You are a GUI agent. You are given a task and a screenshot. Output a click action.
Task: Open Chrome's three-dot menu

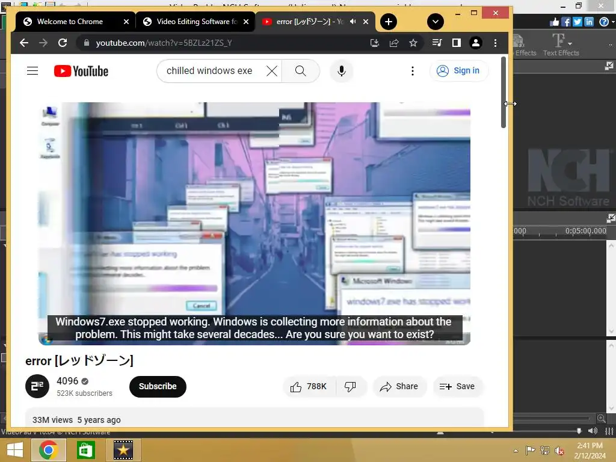495,43
